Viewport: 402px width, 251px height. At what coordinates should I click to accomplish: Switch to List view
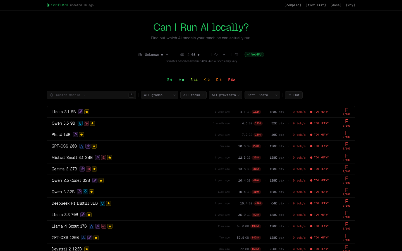(x=293, y=95)
